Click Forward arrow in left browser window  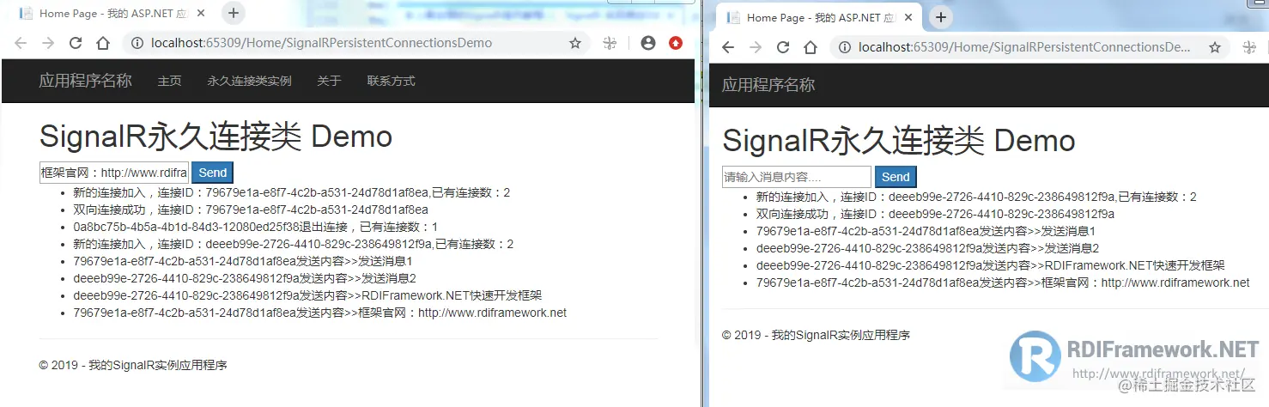point(48,43)
